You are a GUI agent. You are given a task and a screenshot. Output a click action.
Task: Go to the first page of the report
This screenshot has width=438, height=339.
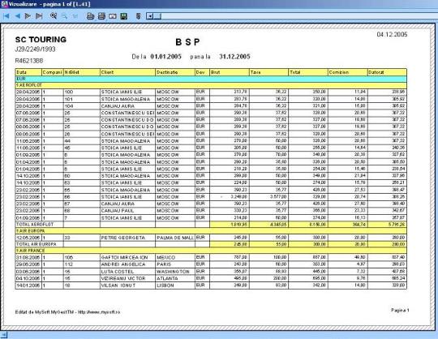click(6, 16)
